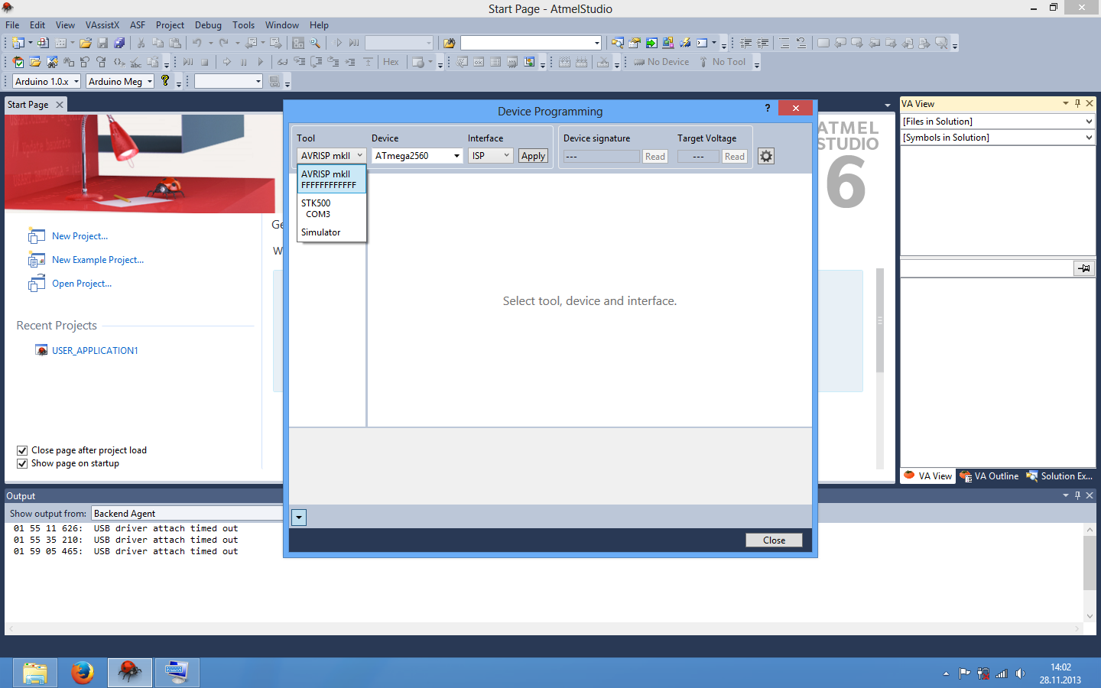Image resolution: width=1101 pixels, height=688 pixels.
Task: Click the Stop Debugging square icon
Action: coord(205,62)
